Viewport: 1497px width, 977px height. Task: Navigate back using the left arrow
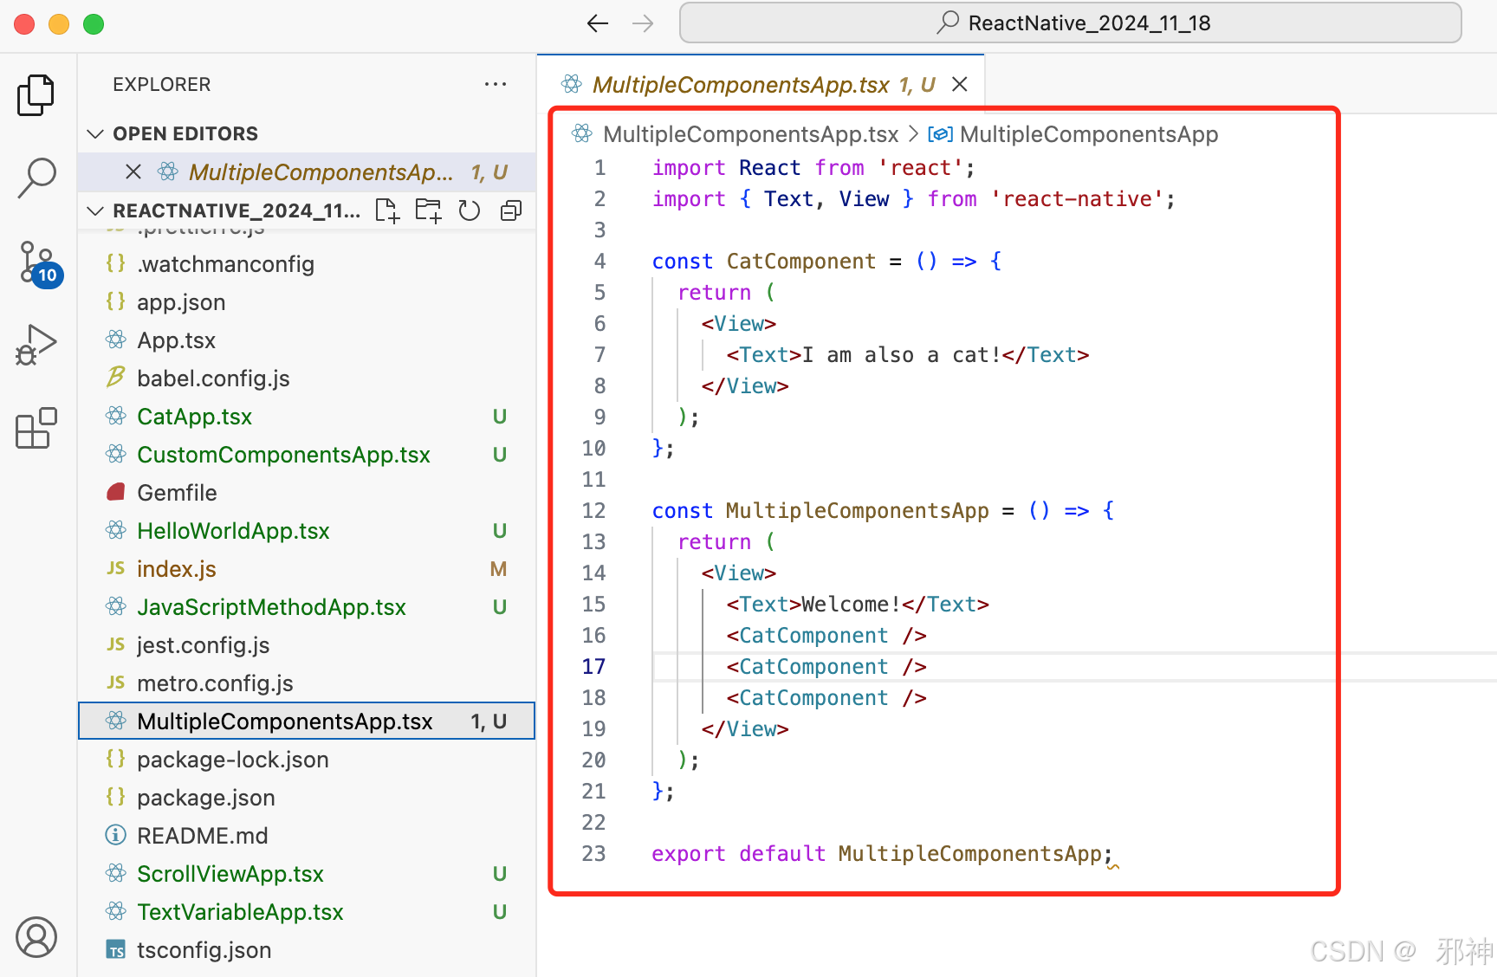597,23
